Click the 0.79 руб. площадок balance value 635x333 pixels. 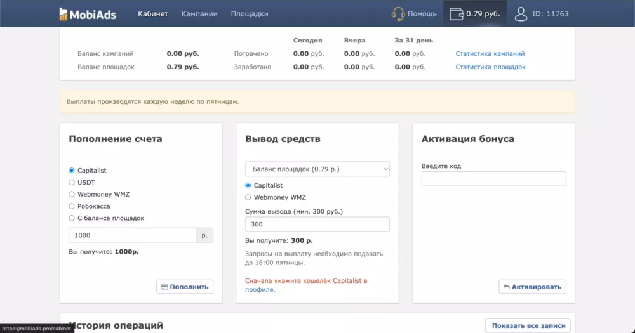click(x=183, y=67)
